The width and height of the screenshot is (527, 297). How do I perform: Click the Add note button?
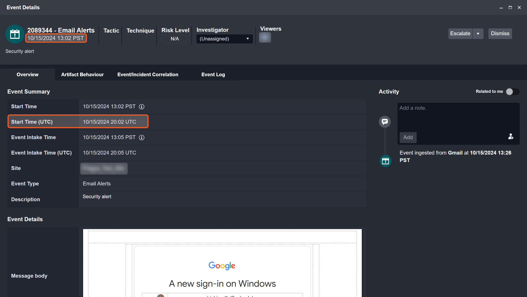click(408, 137)
